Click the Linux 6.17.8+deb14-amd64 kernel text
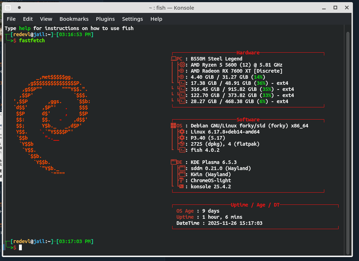Viewport: 359px width, 261px height. coord(225,132)
